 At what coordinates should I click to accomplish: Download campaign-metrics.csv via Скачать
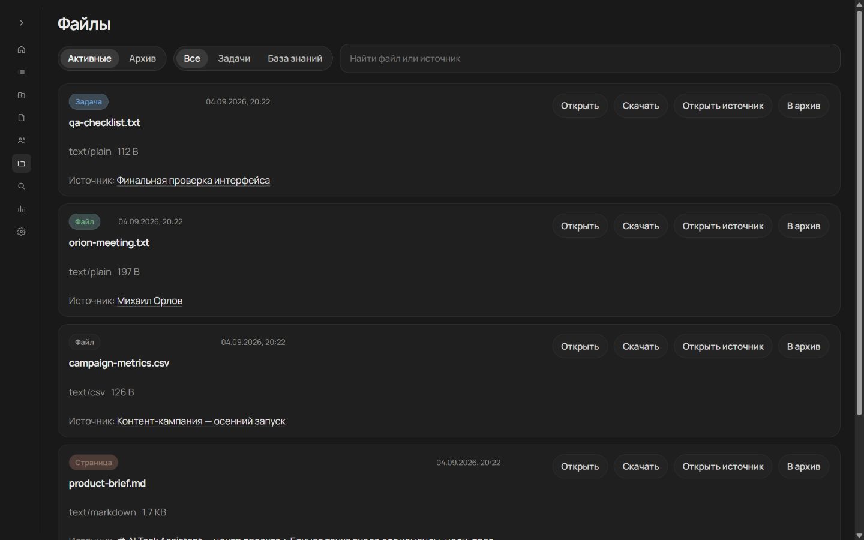tap(640, 346)
